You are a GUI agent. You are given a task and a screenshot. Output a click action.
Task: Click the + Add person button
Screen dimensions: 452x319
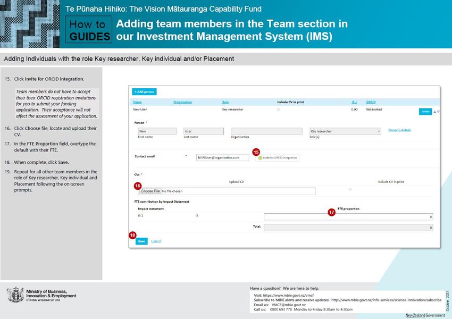coord(144,91)
